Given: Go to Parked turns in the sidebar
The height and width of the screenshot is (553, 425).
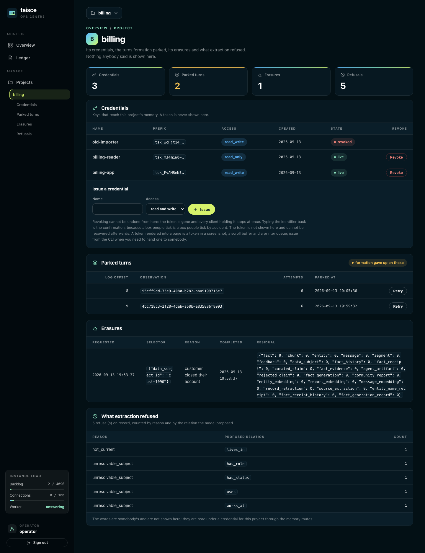Looking at the screenshot, I should [28, 115].
